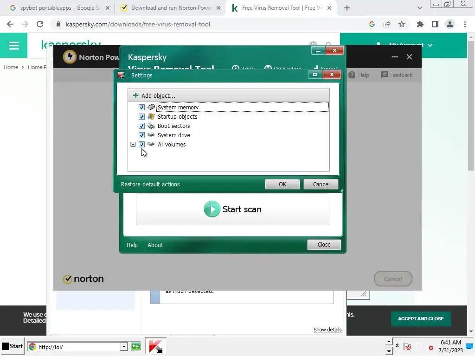Click the Kaspersky taskbar application icon
Viewport: 475px width, 356px height.
(x=156, y=346)
